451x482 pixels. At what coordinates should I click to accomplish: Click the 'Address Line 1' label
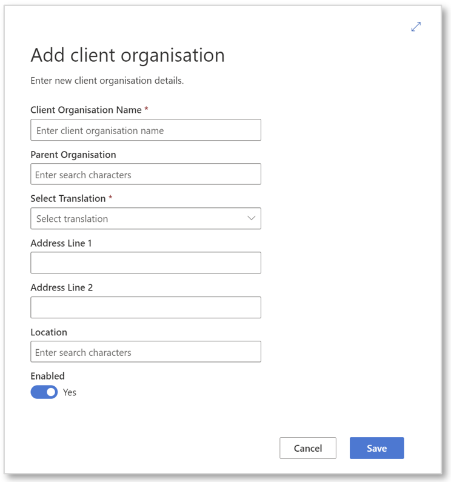(61, 243)
